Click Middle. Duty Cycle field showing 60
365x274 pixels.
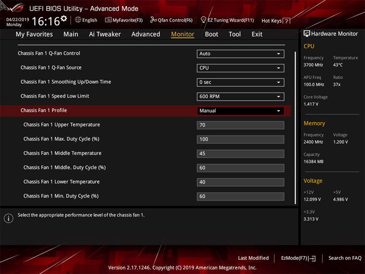pyautogui.click(x=240, y=168)
